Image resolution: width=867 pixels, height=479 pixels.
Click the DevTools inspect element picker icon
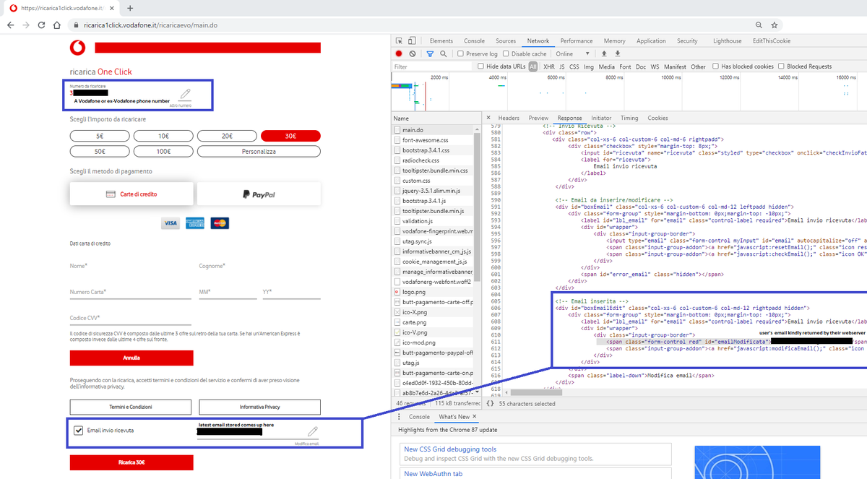[400, 41]
